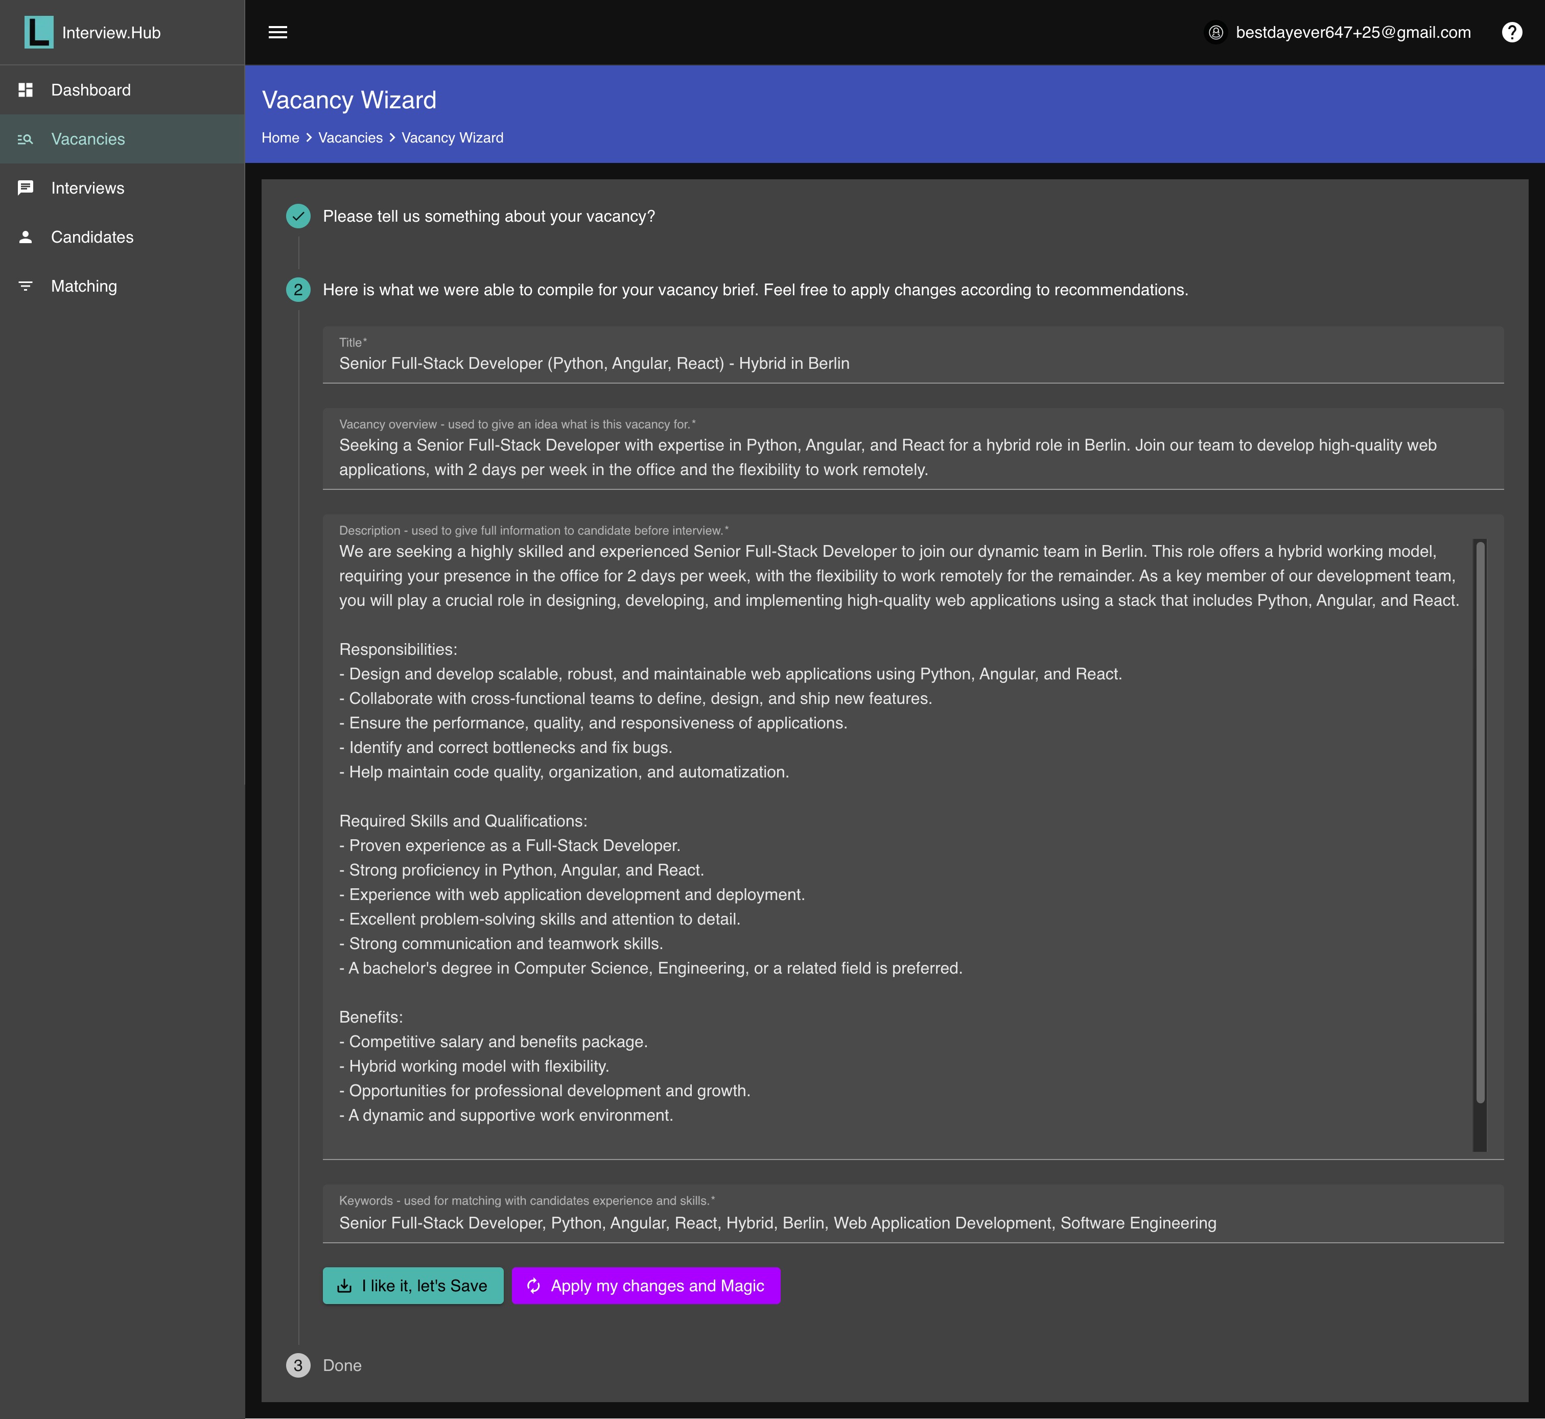Open the Vacancies breadcrumb link
Screen dimensions: 1545x1419
tap(350, 138)
